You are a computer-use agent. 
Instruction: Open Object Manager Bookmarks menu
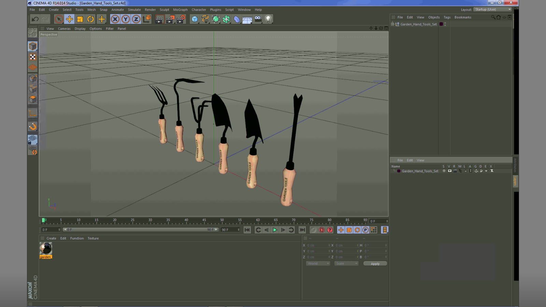[463, 17]
